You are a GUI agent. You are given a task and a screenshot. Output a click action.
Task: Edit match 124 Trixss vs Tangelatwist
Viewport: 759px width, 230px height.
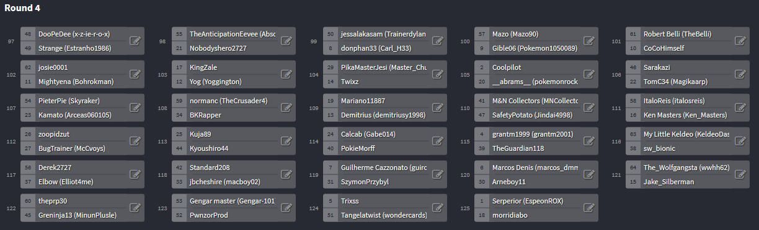tap(437, 208)
